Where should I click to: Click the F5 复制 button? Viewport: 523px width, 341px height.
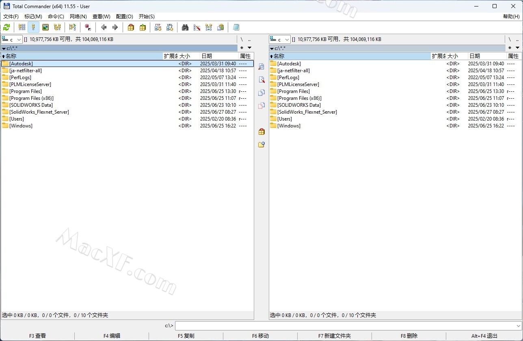point(186,336)
